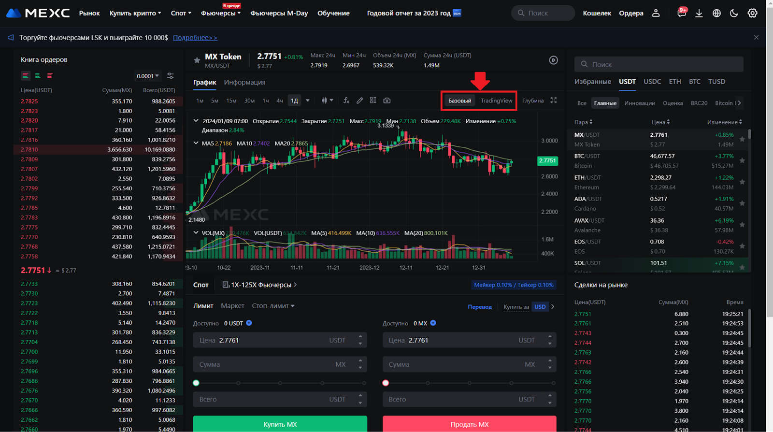
Task: Switch to Маркет order tab
Action: coord(232,306)
